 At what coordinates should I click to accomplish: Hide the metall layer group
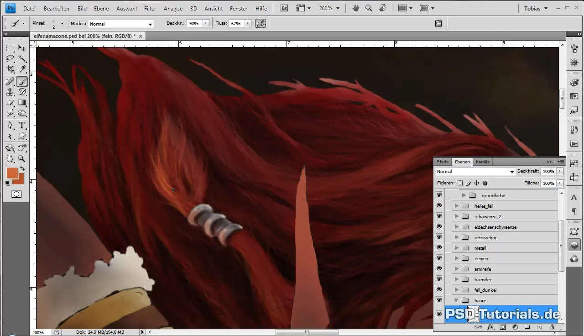[x=439, y=248]
